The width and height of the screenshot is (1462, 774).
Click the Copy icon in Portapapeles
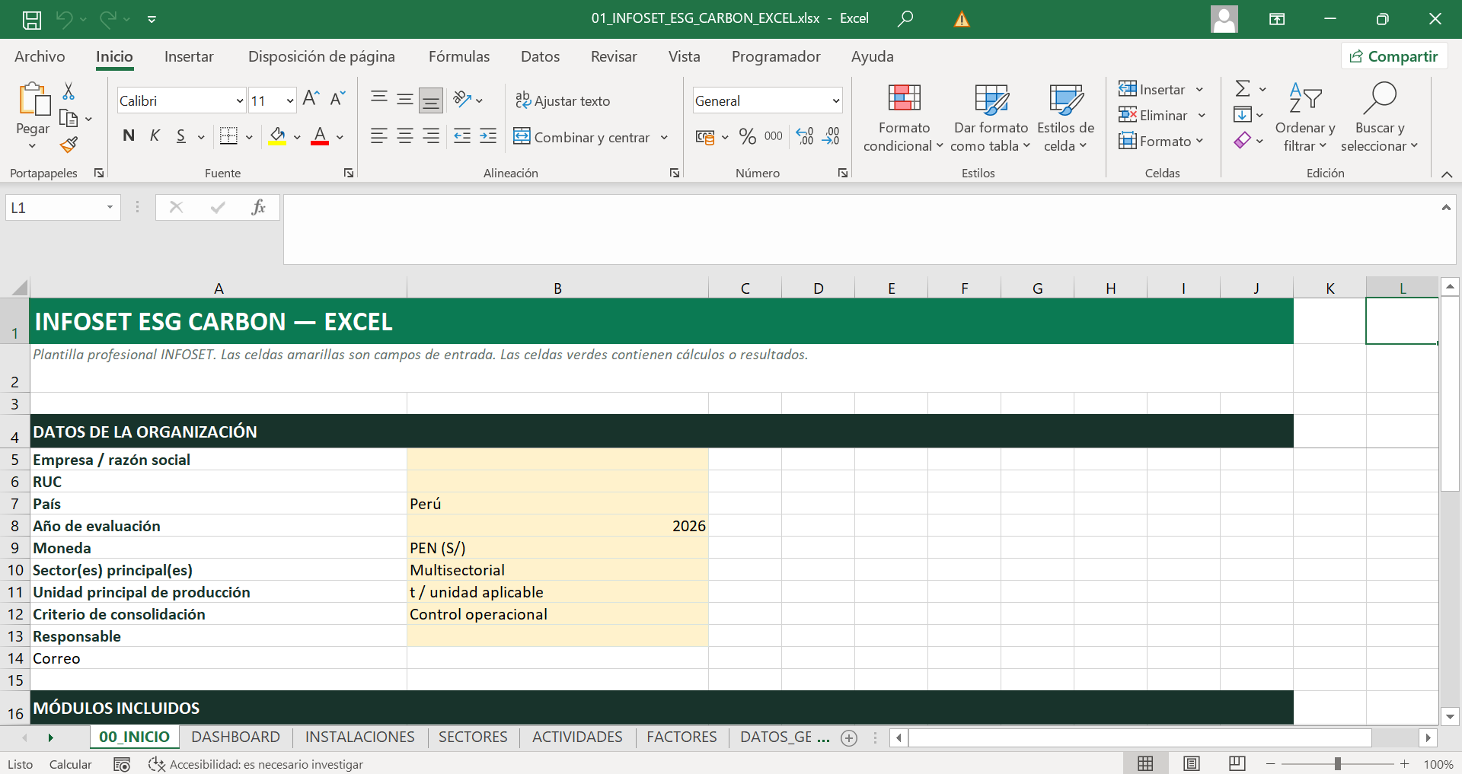pyautogui.click(x=69, y=119)
